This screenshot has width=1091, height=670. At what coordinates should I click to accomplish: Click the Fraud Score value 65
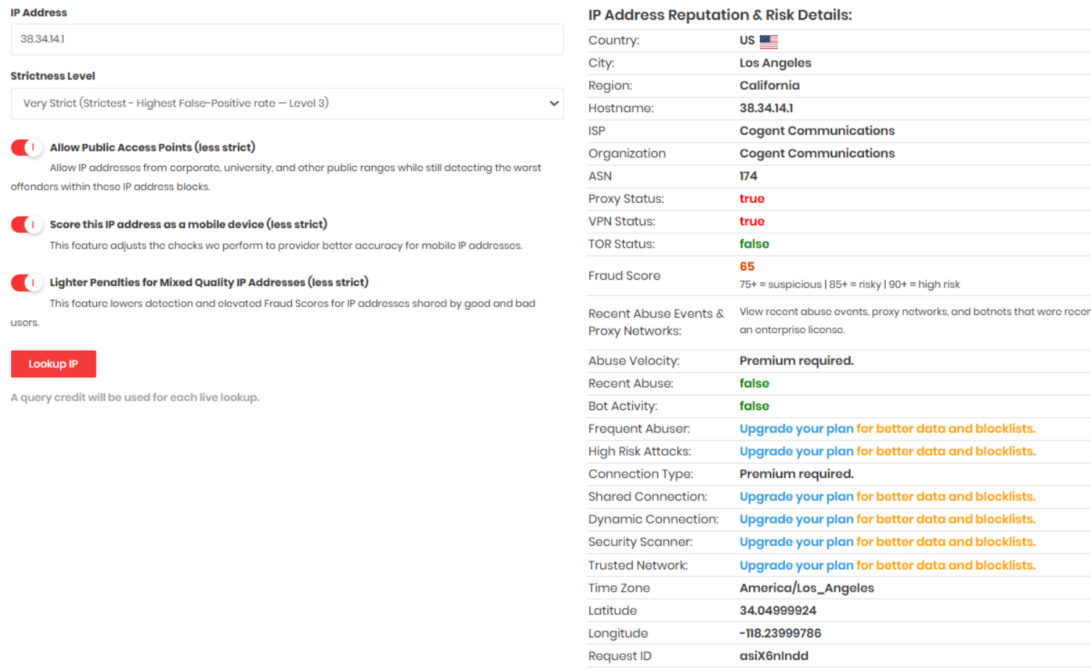click(x=747, y=267)
